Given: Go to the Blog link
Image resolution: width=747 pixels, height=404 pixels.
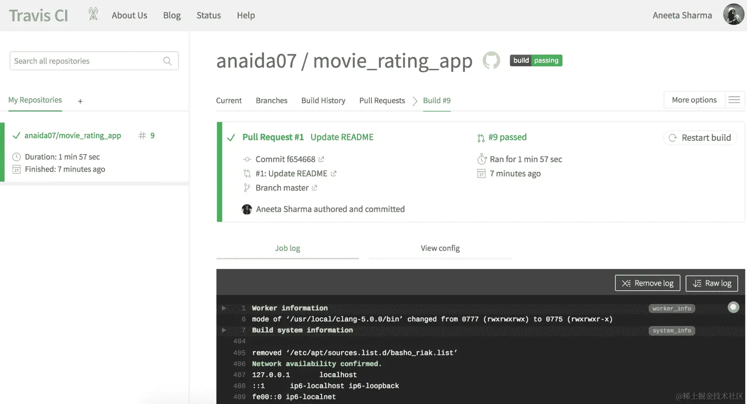Looking at the screenshot, I should (x=172, y=15).
